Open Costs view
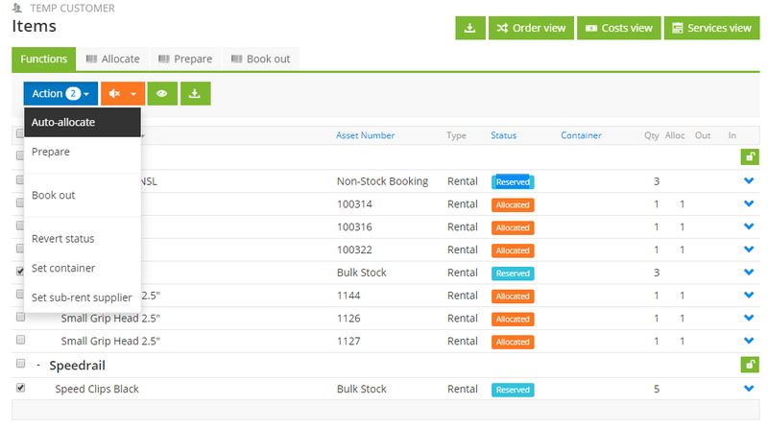The image size is (768, 428). point(619,28)
